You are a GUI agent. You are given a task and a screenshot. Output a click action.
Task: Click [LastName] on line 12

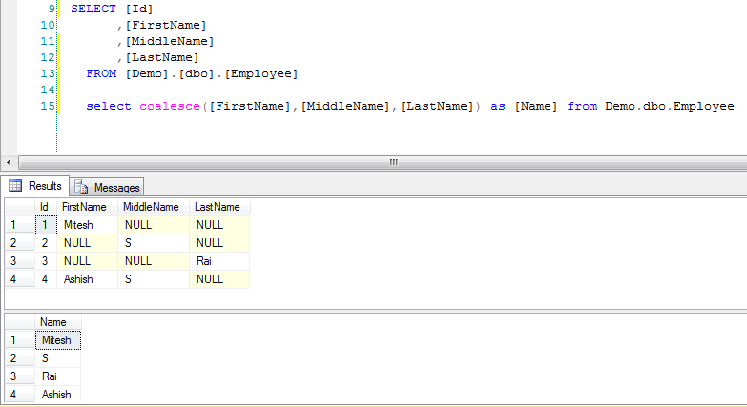162,57
